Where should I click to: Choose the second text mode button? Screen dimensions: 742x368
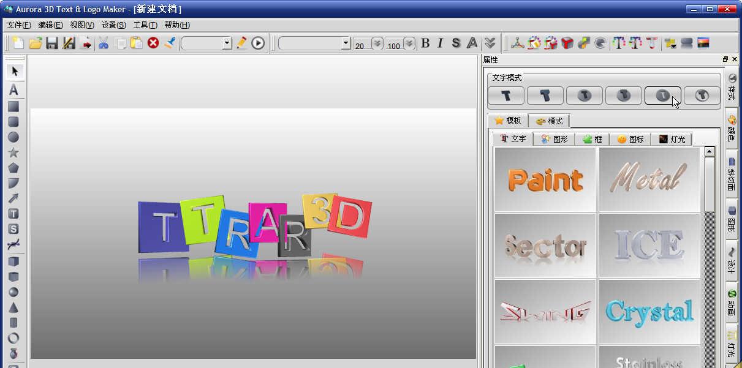point(545,96)
